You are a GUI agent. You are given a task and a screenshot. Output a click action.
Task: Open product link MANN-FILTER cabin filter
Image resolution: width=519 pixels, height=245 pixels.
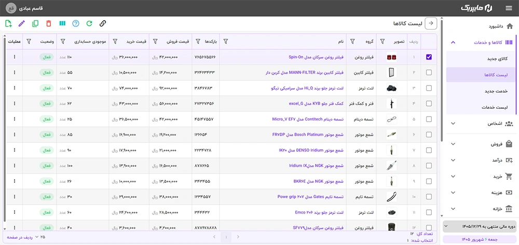click(x=305, y=73)
